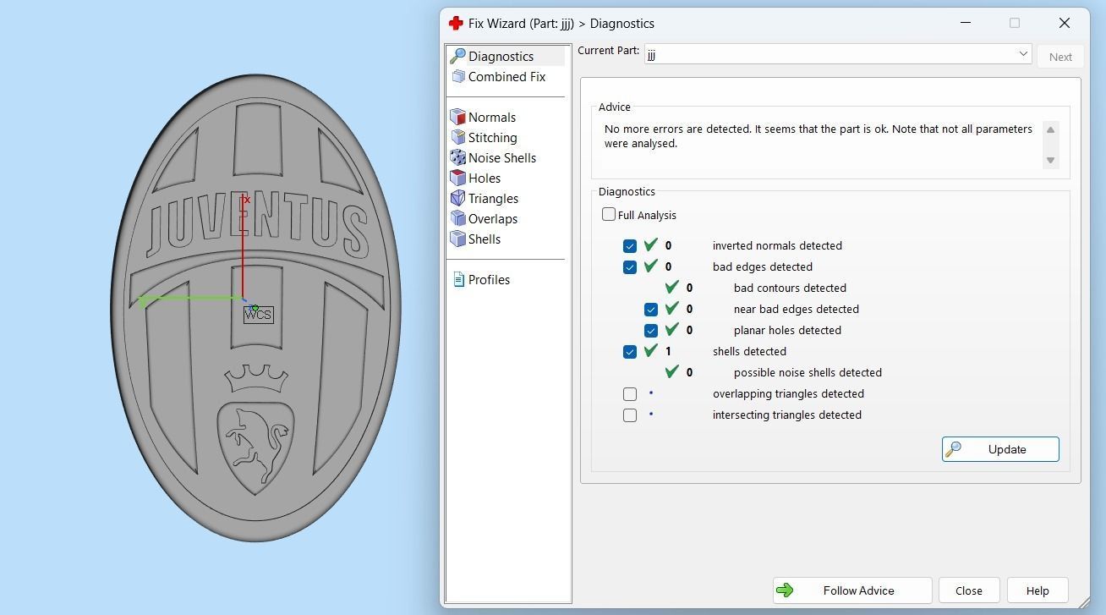Click the green arrow on Follow Advice

click(785, 590)
